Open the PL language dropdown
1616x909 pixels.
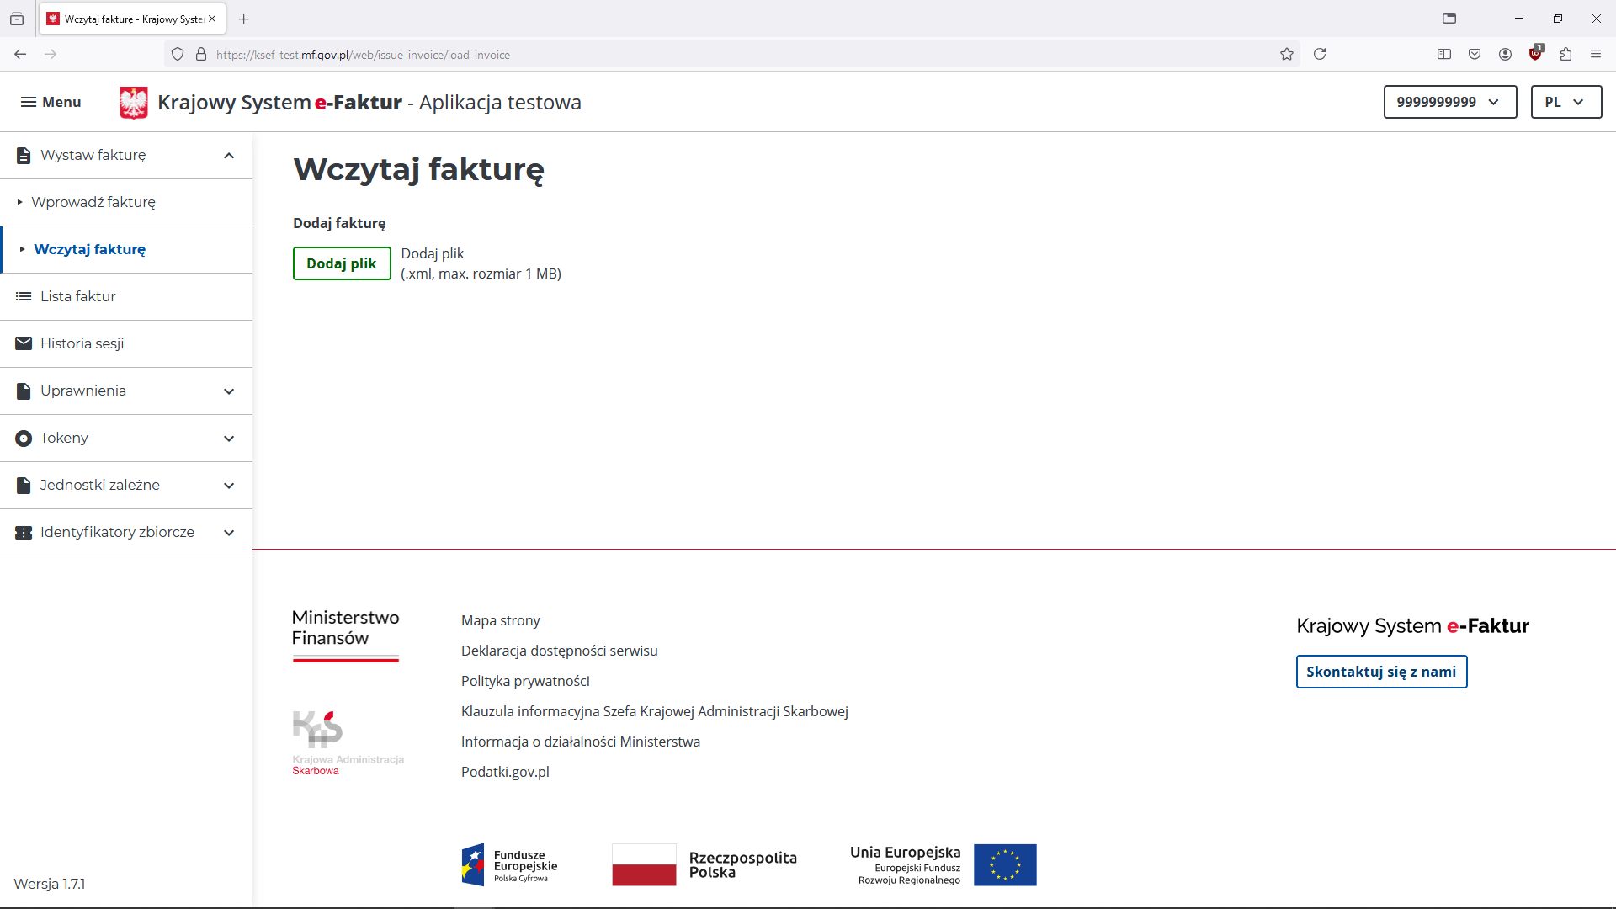1565,102
